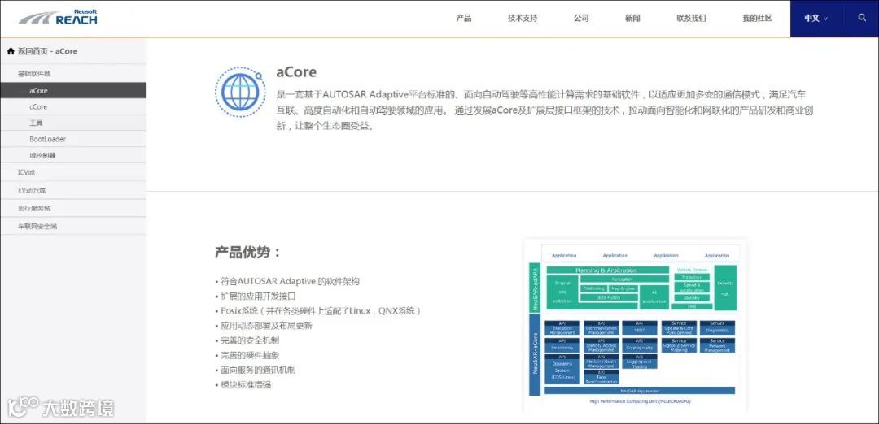Click the 产品优势 heading

pos(247,252)
